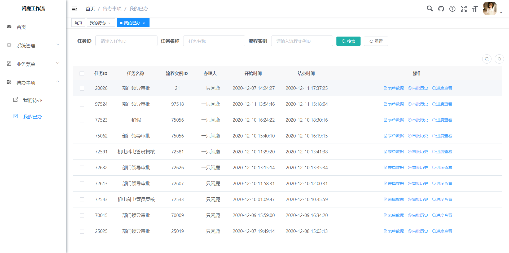Click the round hide-search icon above table
This screenshot has width=509, height=253.
click(487, 59)
